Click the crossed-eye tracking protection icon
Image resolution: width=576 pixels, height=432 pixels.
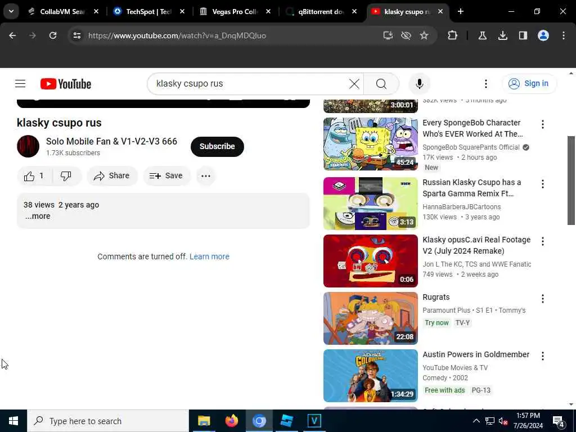pos(406,35)
